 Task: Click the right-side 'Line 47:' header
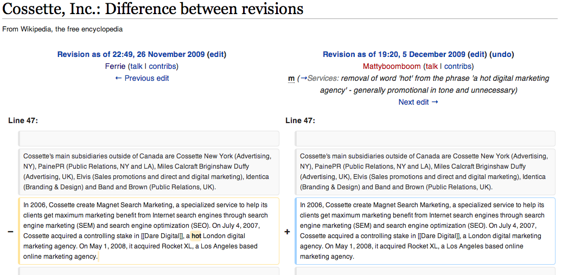pos(300,120)
